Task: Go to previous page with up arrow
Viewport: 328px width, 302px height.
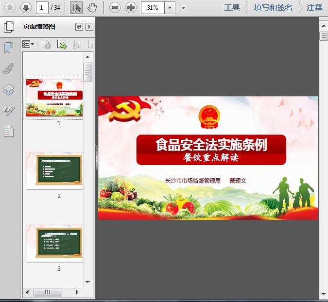Action: [x=10, y=8]
